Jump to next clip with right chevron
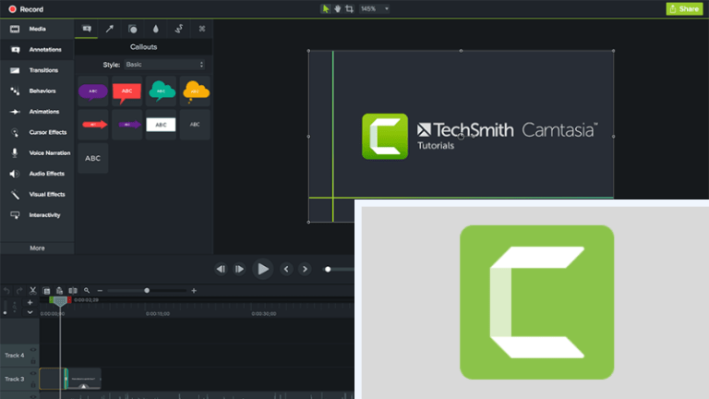709x399 pixels. pos(306,269)
